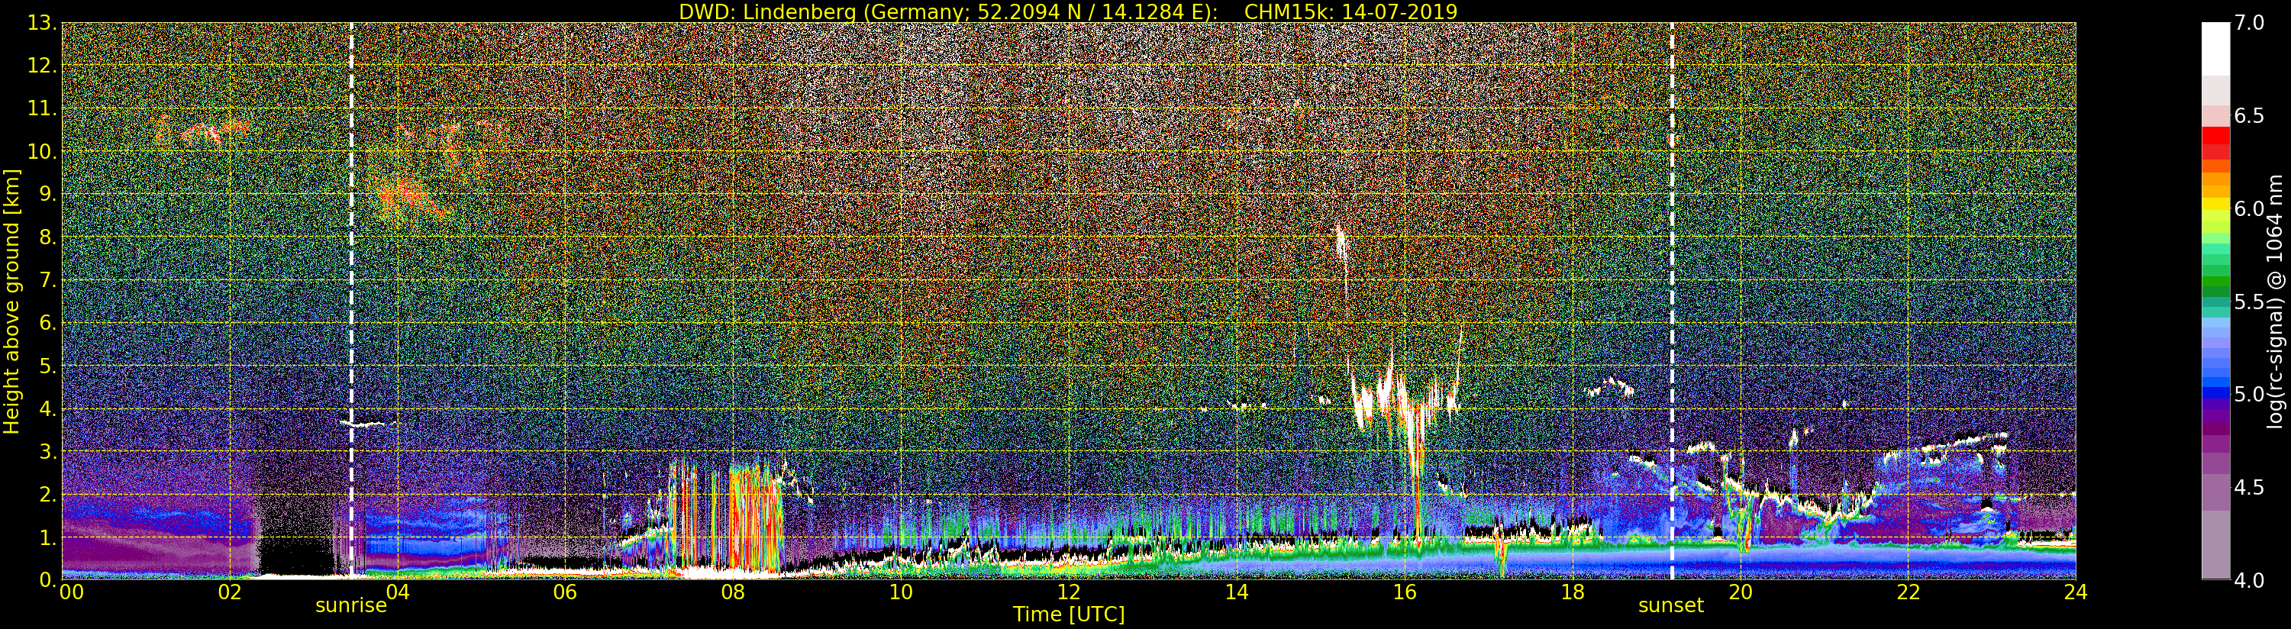The height and width of the screenshot is (629, 2291).
Task: Click time axis tick label '02'
Action: click(230, 592)
